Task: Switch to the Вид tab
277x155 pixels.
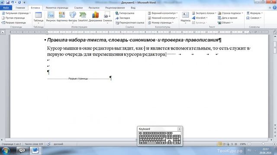Action: (x=133, y=8)
